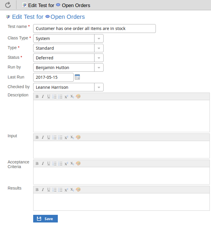Open the Last Run calendar picker
This screenshot has width=211, height=226.
tap(77, 77)
